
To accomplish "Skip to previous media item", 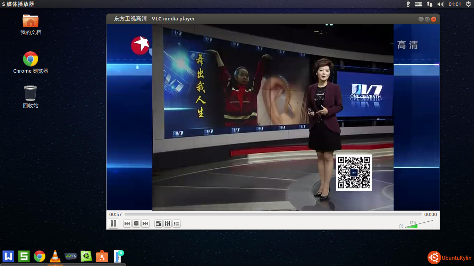I will click(x=127, y=224).
